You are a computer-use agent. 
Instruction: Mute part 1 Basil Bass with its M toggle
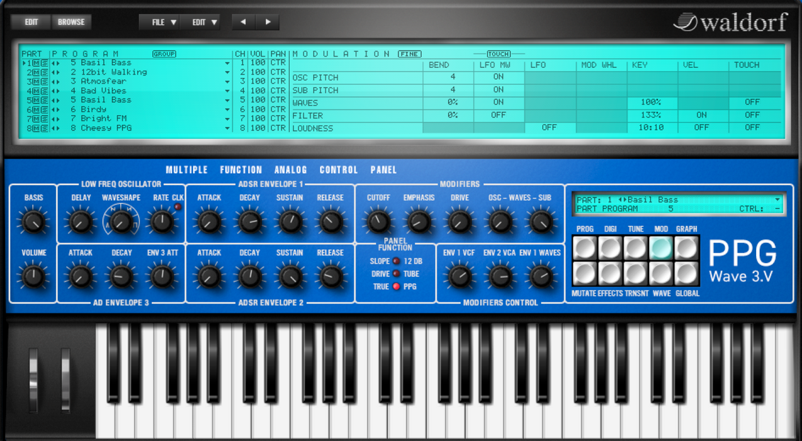tap(37, 63)
